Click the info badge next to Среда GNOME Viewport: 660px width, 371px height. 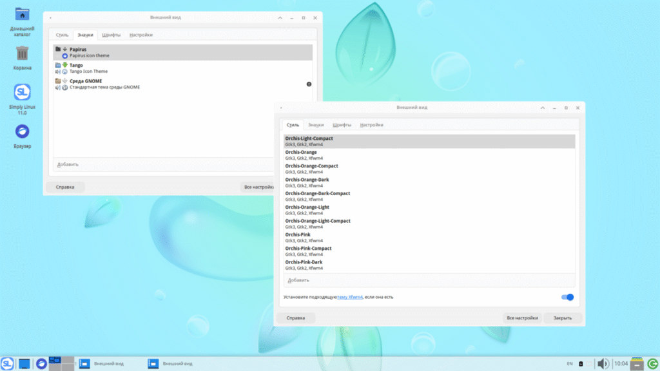(308, 84)
